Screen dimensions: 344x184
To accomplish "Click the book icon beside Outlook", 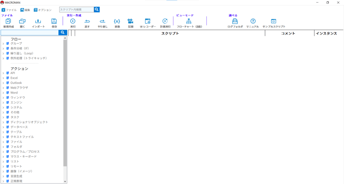I will click(8, 83).
